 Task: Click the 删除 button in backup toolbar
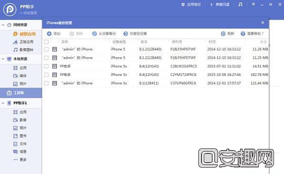[76, 33]
